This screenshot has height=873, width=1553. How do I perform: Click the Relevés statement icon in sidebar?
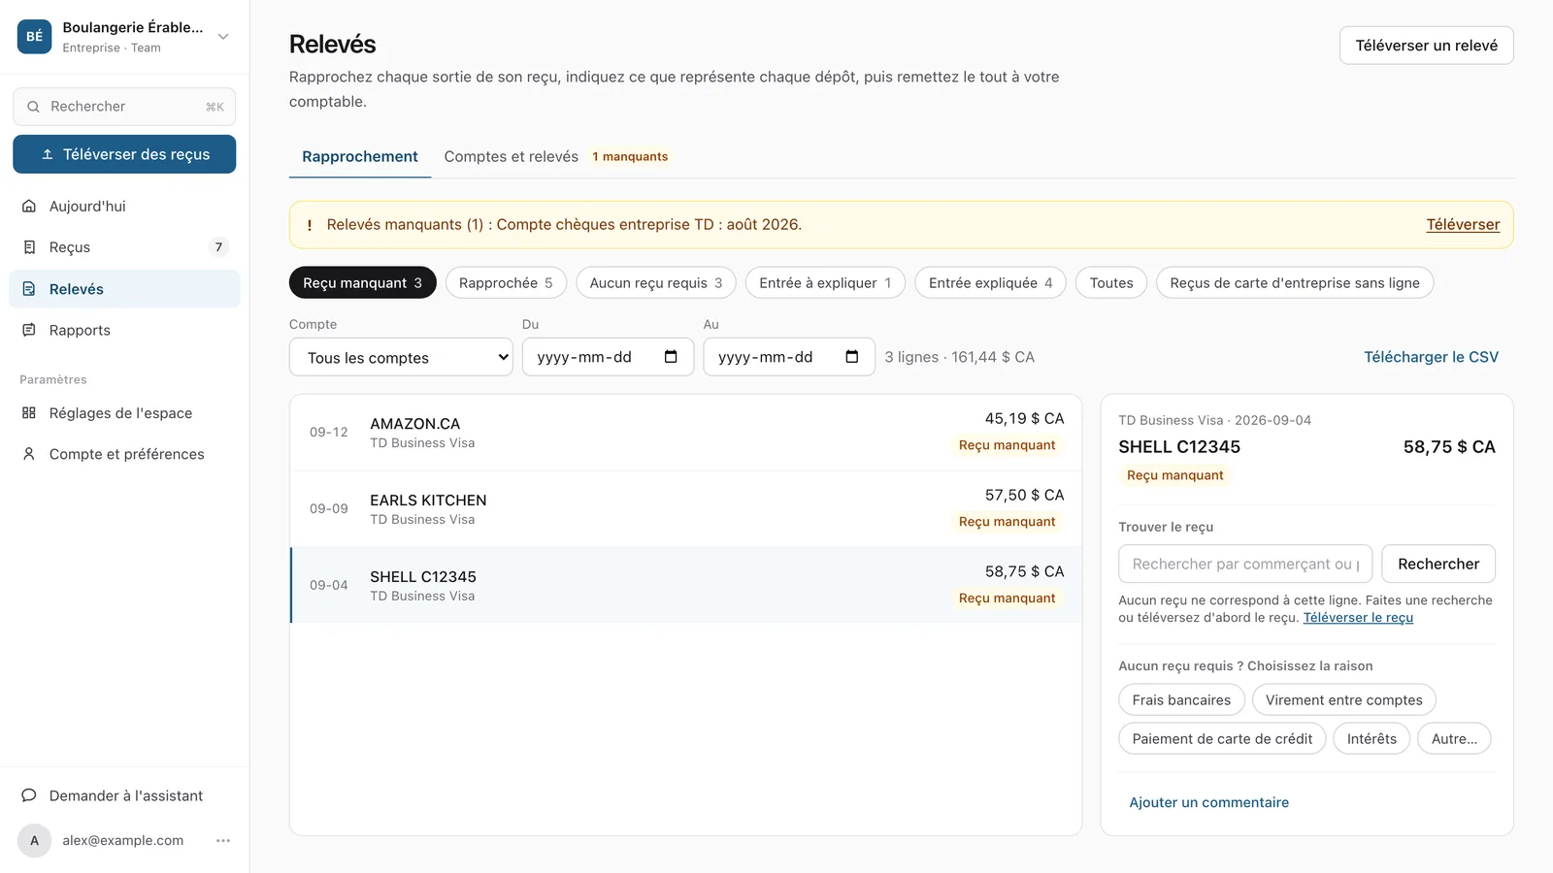point(29,289)
